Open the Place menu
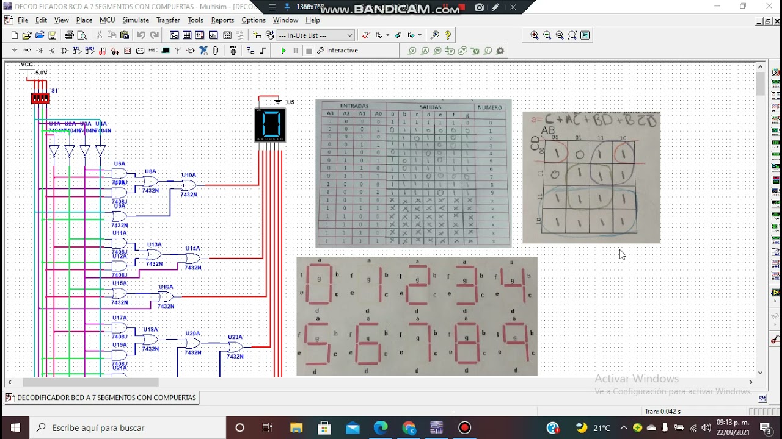 (84, 20)
